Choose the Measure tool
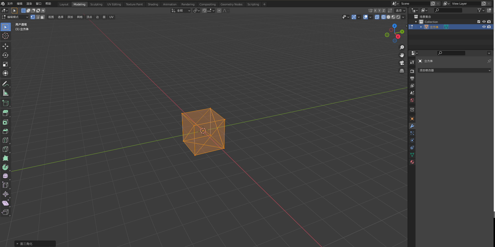The image size is (495, 247). point(5,93)
